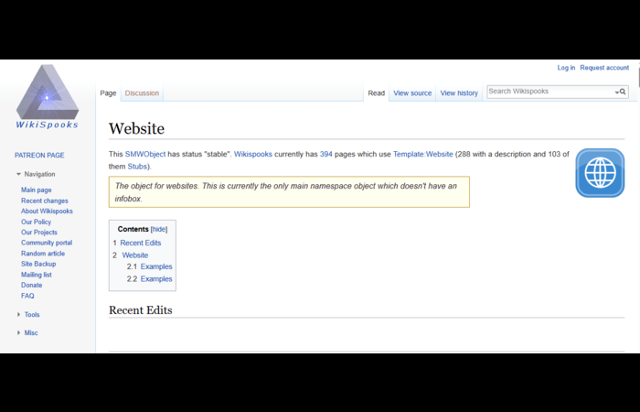This screenshot has height=412, width=640.
Task: Open the Discussion tab
Action: pos(142,93)
